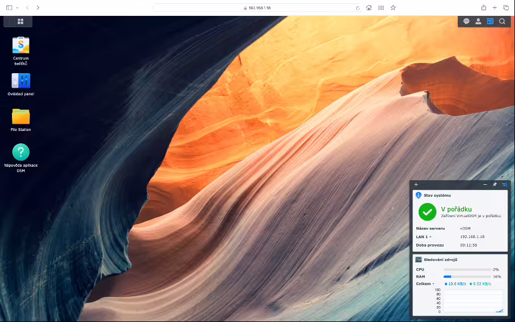Minimize the widgets panel
The height and width of the screenshot is (322, 515).
(x=485, y=184)
